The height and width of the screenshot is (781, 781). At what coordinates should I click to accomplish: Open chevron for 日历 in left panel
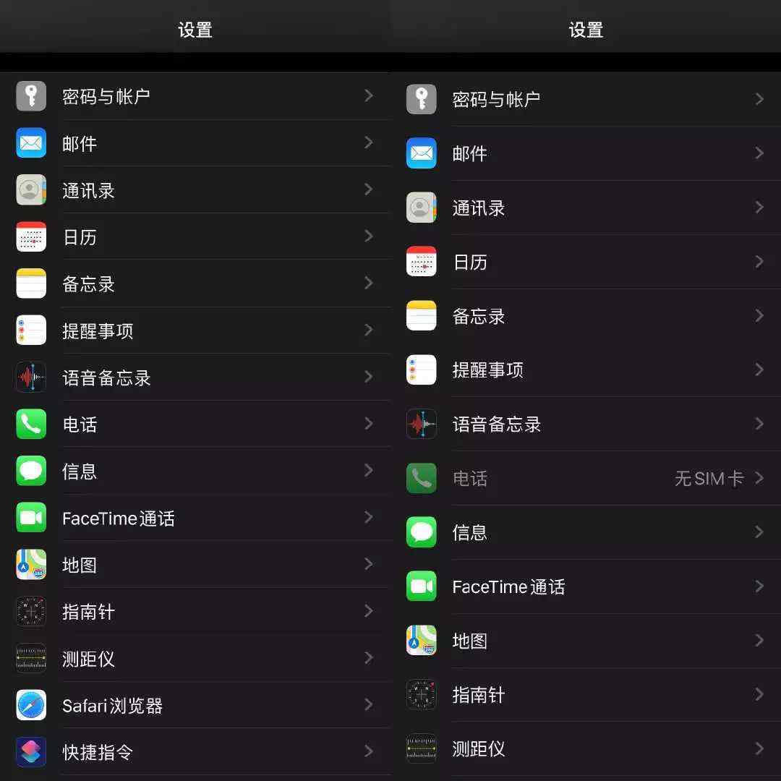pos(369,236)
